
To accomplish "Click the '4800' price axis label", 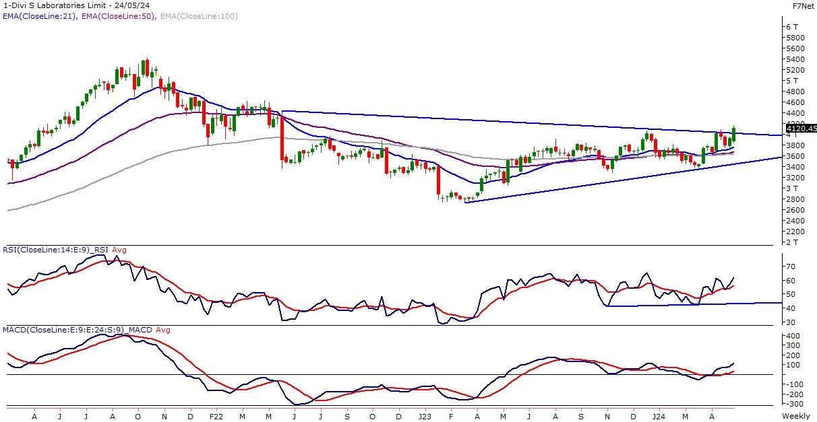I will pyautogui.click(x=794, y=92).
